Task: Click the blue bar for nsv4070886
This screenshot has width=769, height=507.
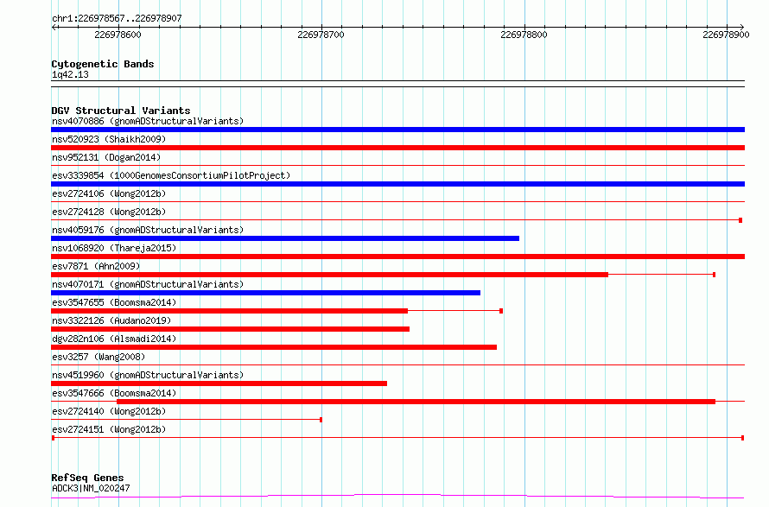Action: point(397,130)
